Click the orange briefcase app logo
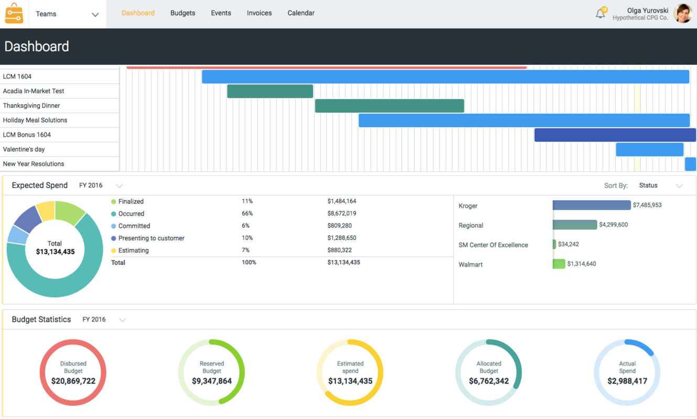The height and width of the screenshot is (419, 697). (14, 13)
